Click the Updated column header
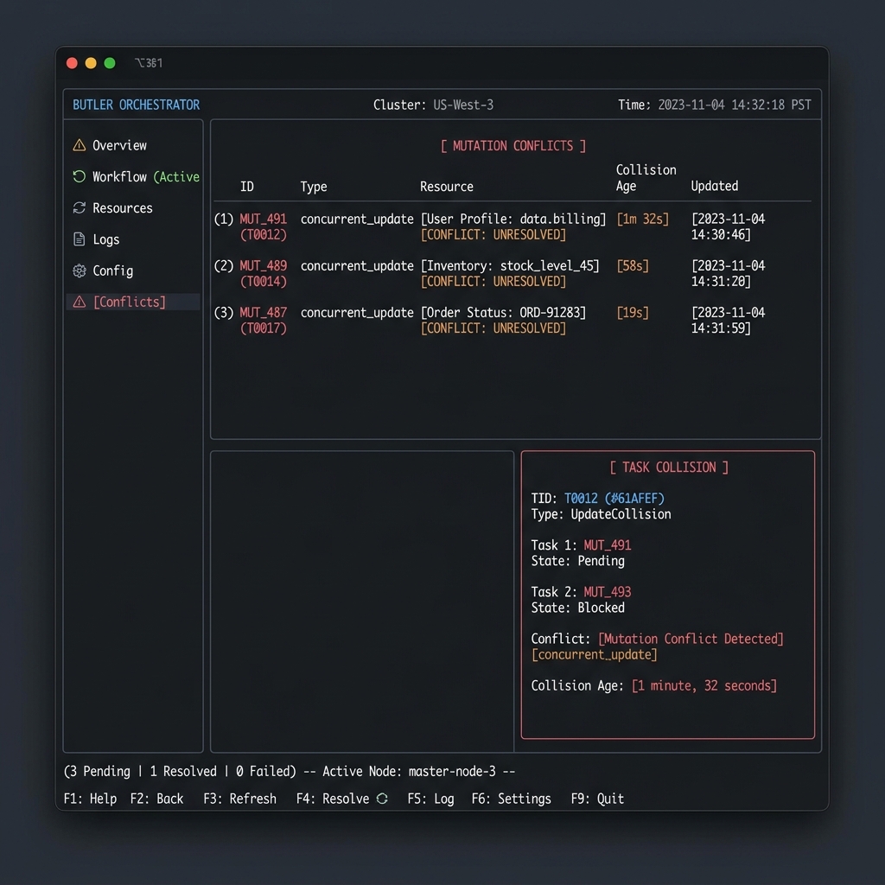The image size is (885, 885). 715,187
